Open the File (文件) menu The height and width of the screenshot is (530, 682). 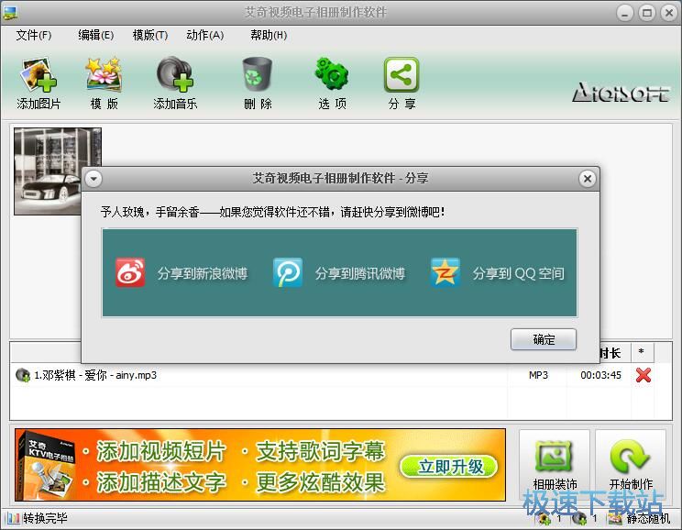pyautogui.click(x=34, y=35)
